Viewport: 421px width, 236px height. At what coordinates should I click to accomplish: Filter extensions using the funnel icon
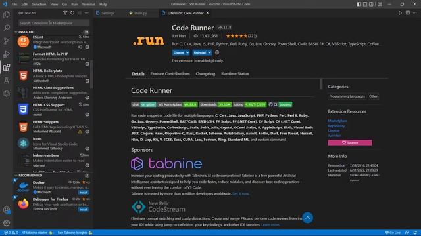(x=65, y=13)
